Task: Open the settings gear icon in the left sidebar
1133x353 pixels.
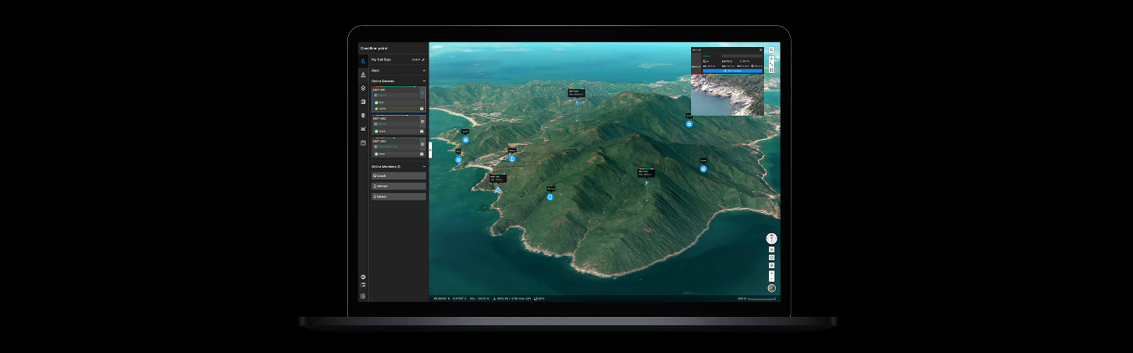Action: tap(363, 88)
